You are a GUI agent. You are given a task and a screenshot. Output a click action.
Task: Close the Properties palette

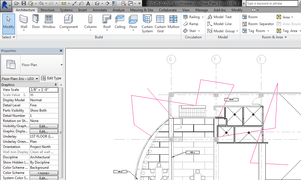(61, 51)
